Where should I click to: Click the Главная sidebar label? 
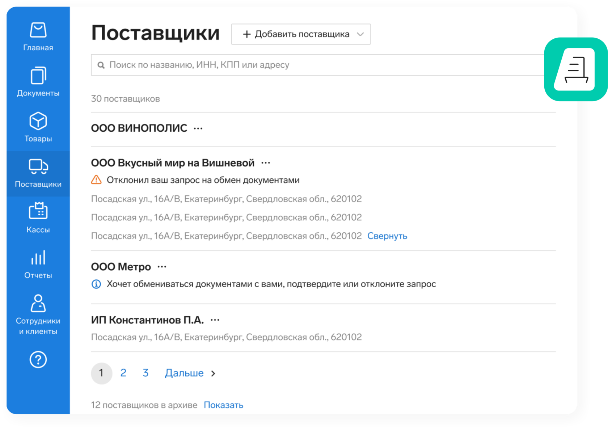coord(38,48)
